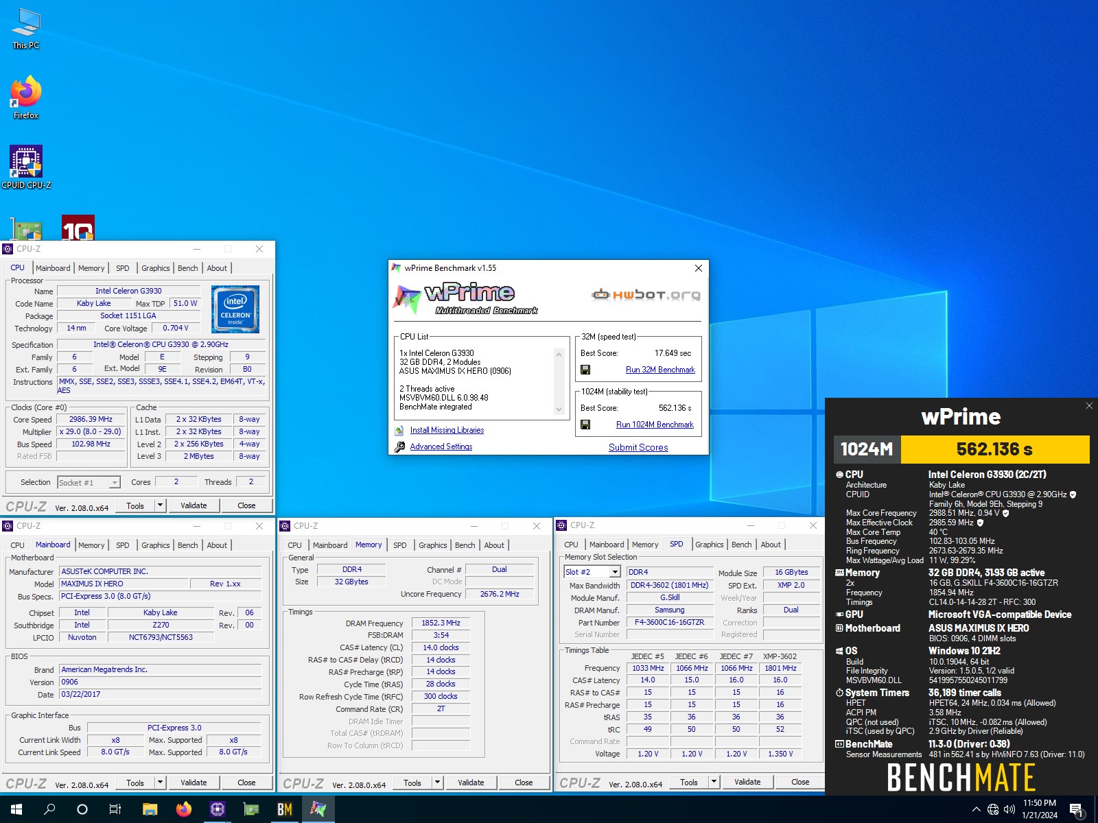Open Cortana from taskbar
Viewport: 1098px width, 823px height.
(x=82, y=809)
